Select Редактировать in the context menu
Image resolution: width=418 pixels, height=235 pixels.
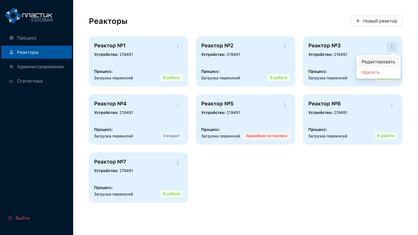point(378,62)
